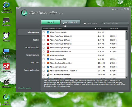Disable the Batch Uninstall checkbox
This screenshot has width=132, height=107.
85,24
